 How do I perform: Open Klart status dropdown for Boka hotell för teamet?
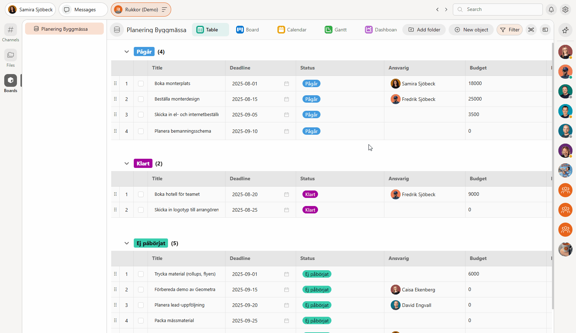tap(310, 194)
